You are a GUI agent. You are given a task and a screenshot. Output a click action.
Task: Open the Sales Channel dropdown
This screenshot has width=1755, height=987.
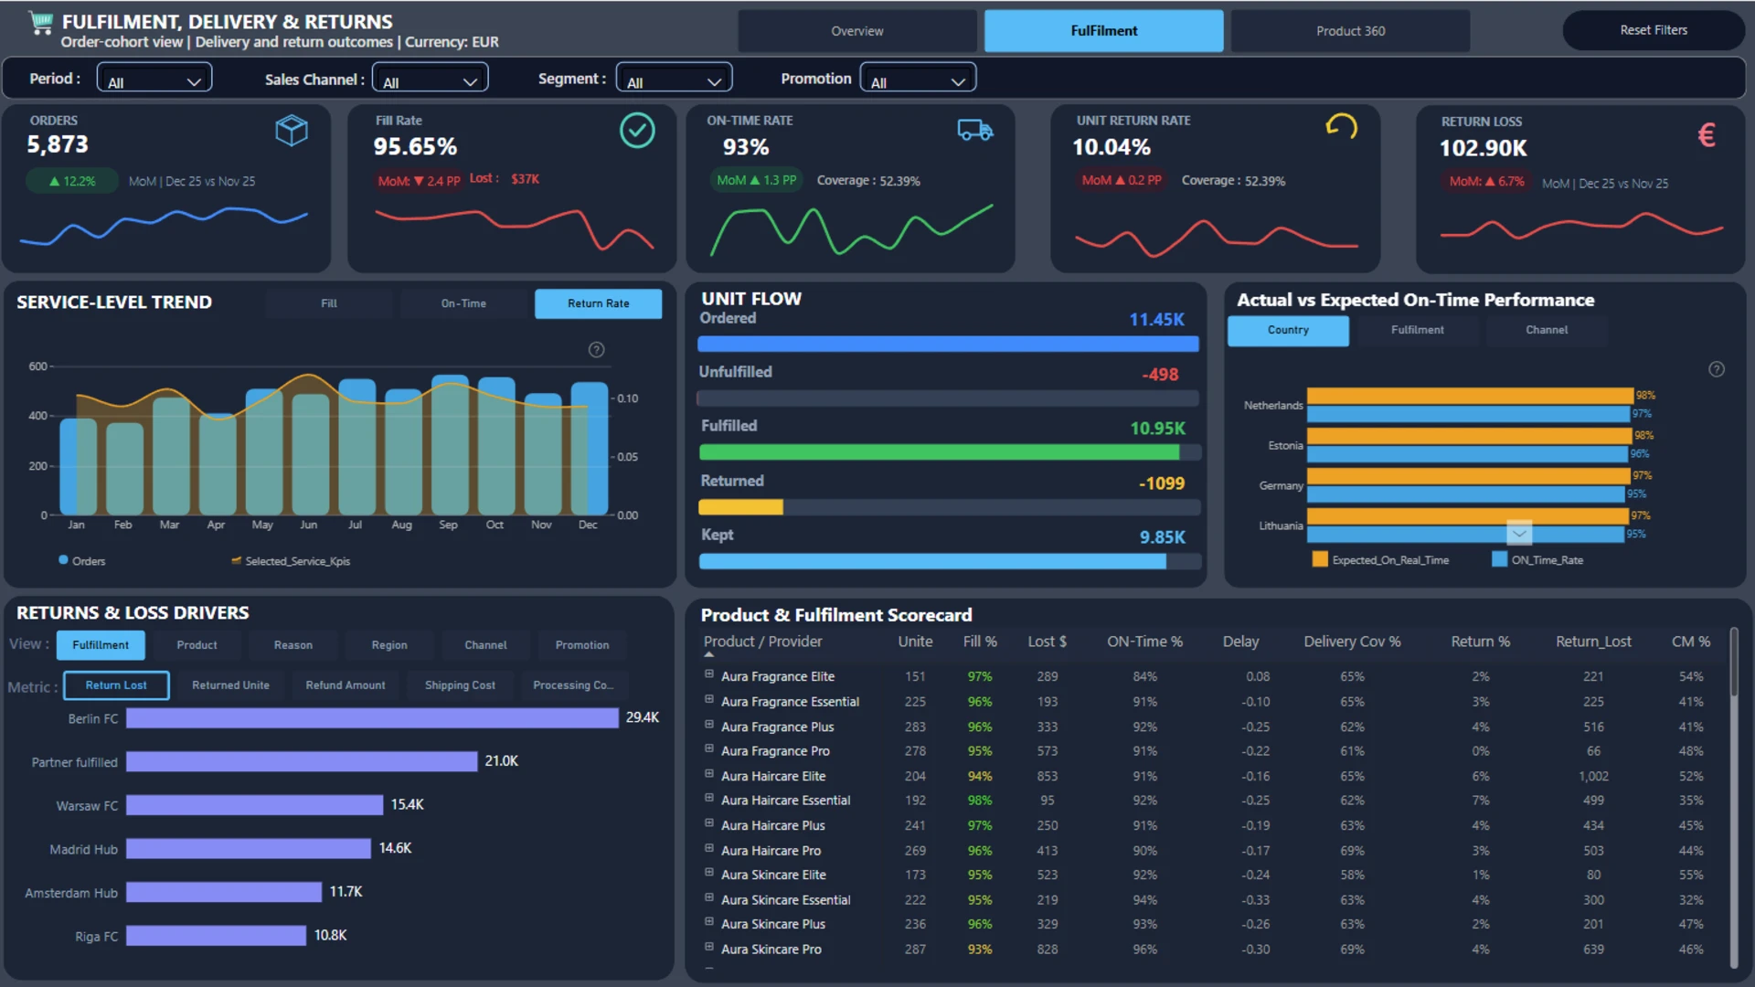[431, 80]
